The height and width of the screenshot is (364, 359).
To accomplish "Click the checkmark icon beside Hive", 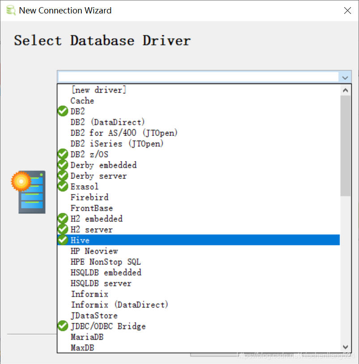I will (62, 240).
